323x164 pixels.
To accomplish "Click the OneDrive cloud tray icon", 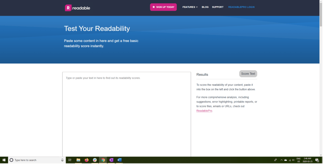I will 285,160.
